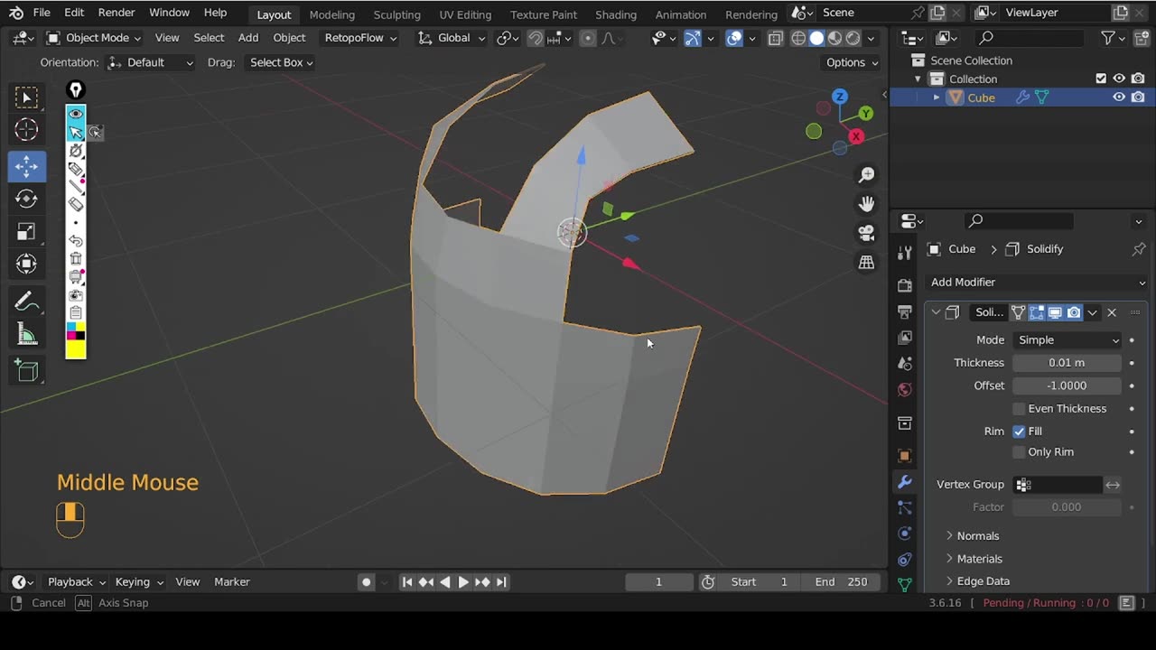Click the Thickness value field

point(1067,363)
